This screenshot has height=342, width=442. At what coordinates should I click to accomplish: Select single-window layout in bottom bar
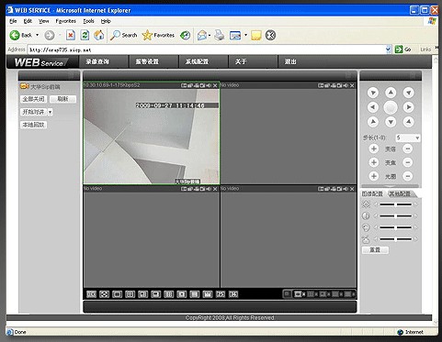tap(117, 294)
